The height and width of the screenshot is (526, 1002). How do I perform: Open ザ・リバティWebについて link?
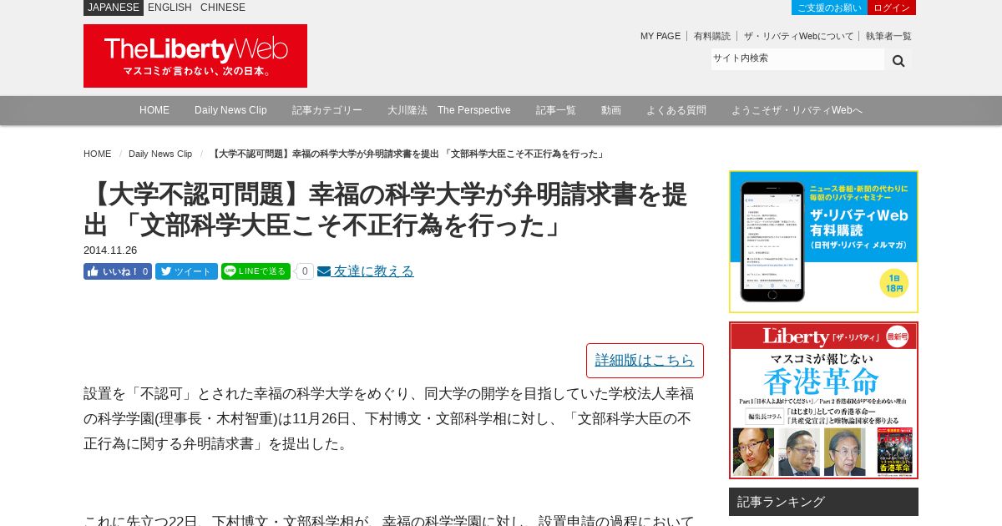coord(798,36)
